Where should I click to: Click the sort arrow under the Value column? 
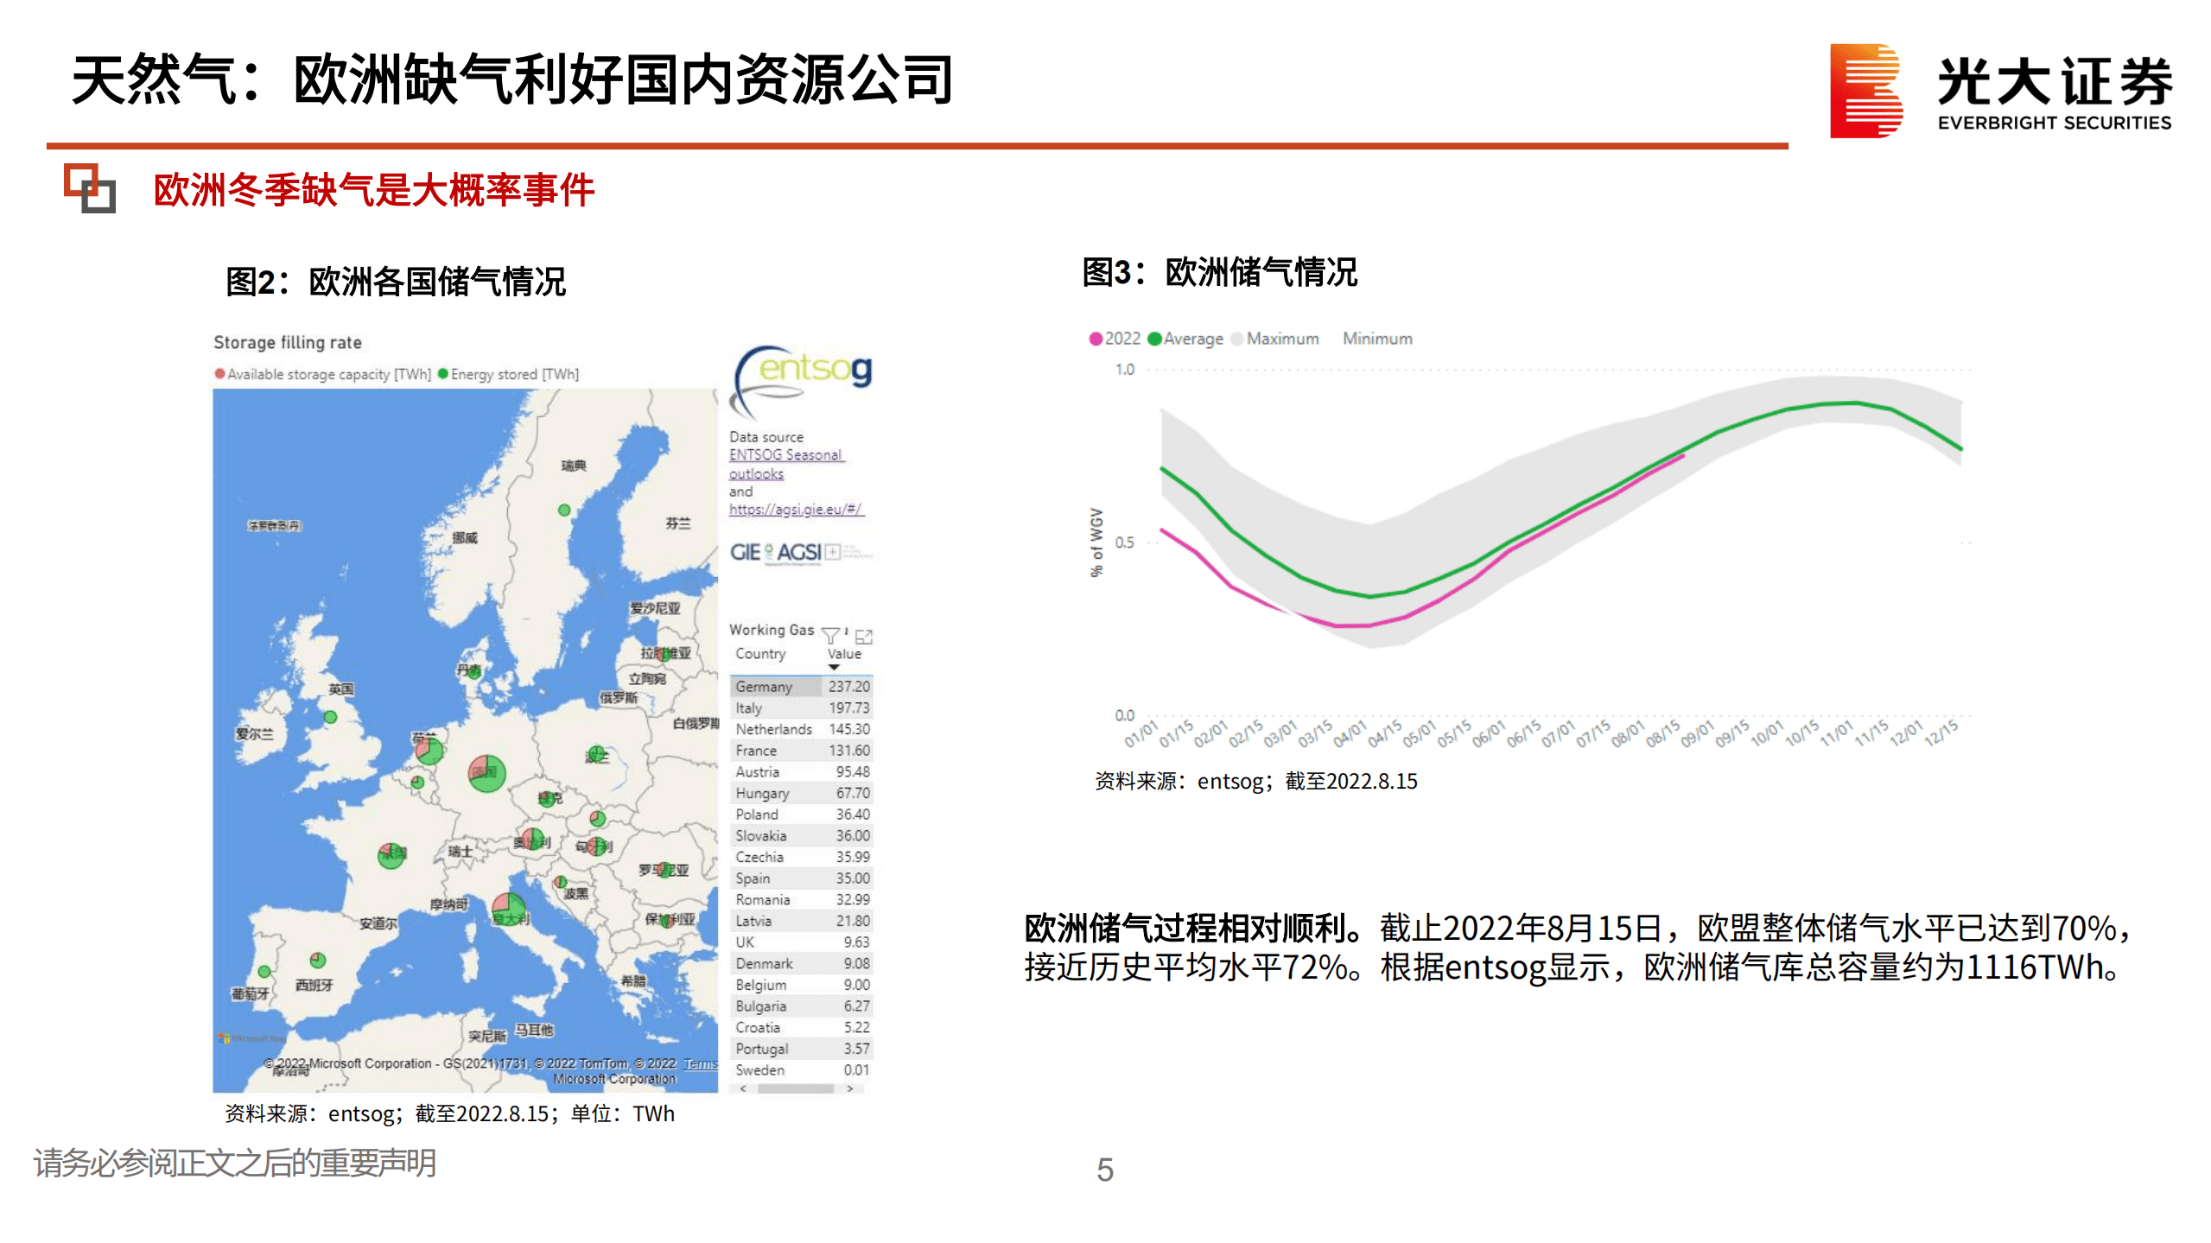click(834, 666)
